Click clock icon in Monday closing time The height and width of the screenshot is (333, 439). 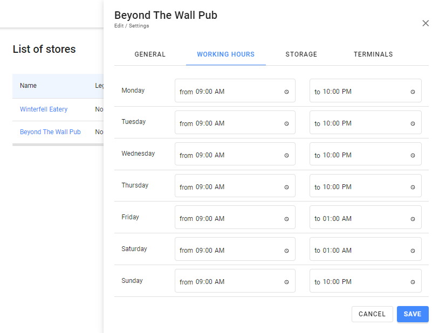coord(413,92)
